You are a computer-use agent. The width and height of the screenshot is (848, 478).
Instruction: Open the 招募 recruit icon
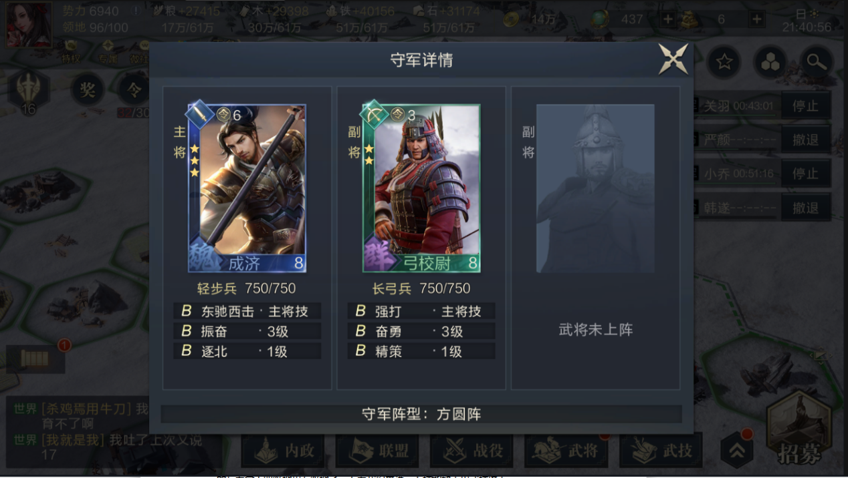click(799, 432)
